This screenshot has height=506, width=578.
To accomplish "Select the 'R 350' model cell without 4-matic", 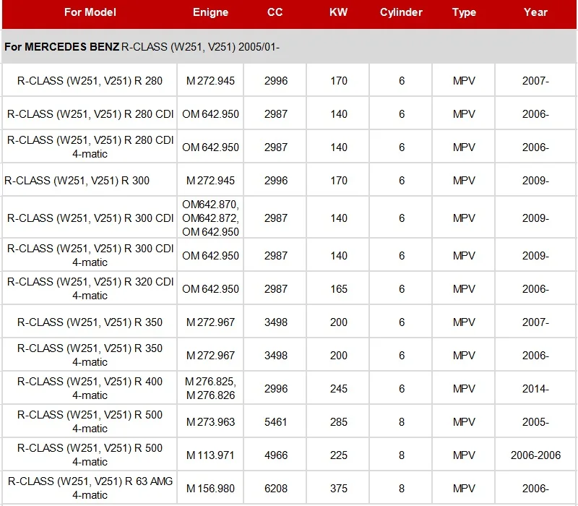I will click(90, 322).
